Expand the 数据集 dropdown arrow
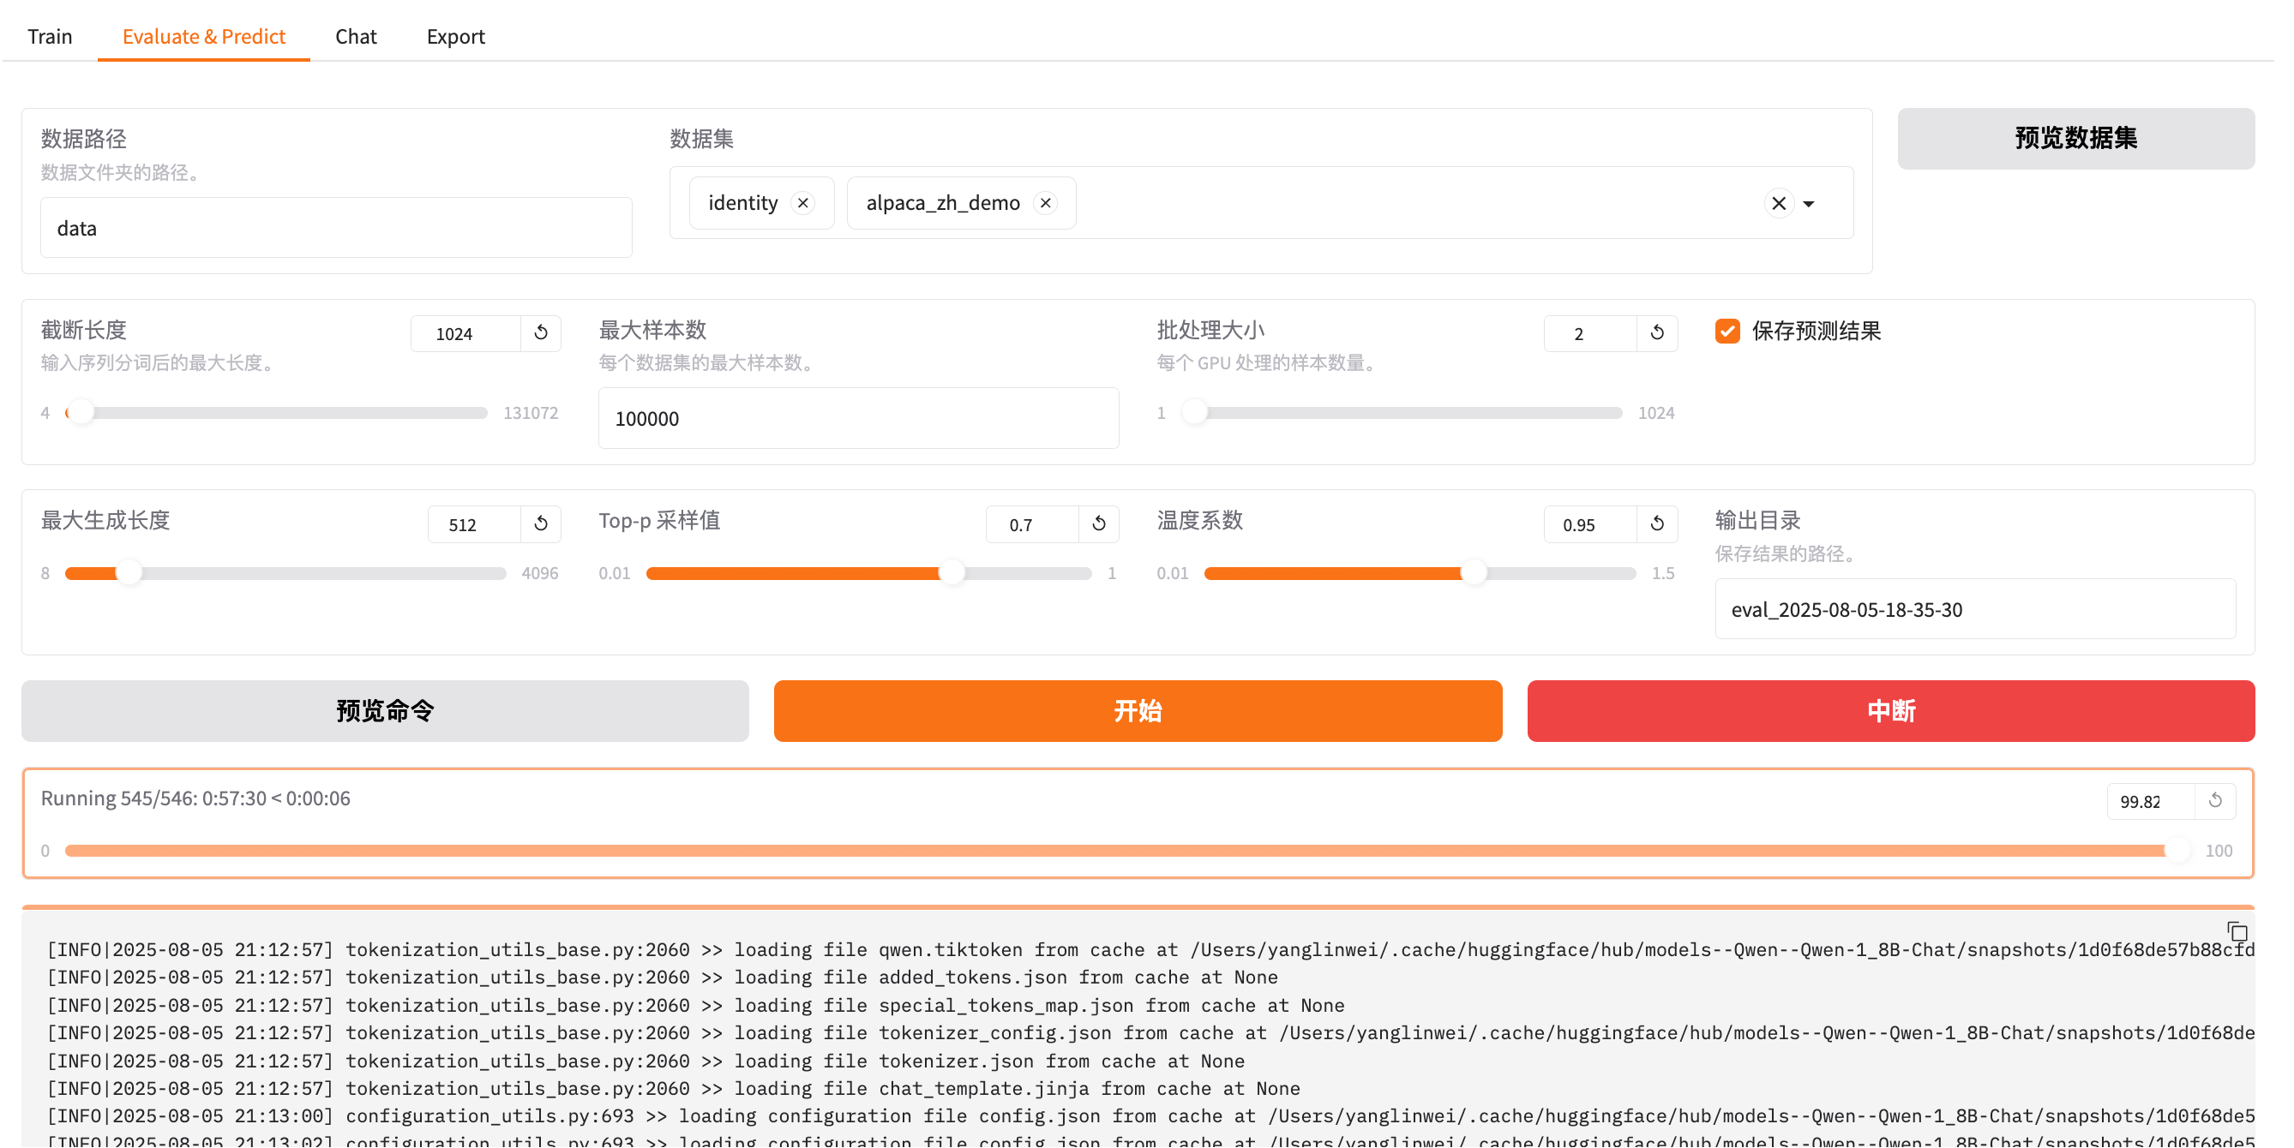The image size is (2294, 1148). point(1809,204)
